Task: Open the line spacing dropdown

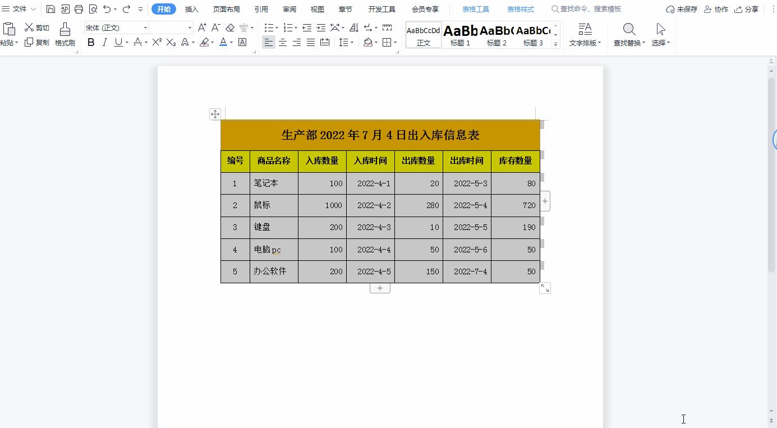Action: (x=347, y=42)
